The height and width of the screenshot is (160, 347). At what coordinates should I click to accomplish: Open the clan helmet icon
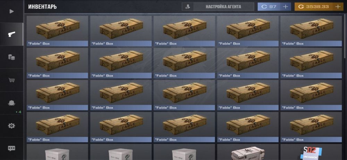point(11,103)
